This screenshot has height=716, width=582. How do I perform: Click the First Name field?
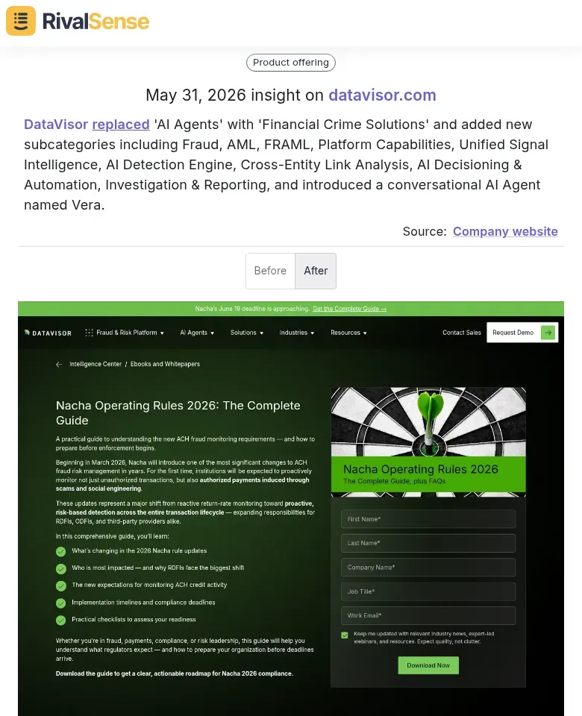pos(428,519)
